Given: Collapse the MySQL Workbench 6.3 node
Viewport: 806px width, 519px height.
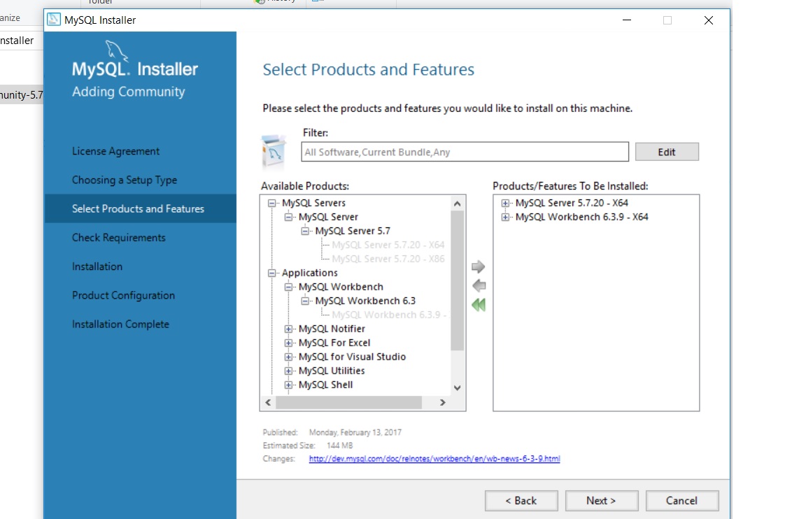Looking at the screenshot, I should coord(305,301).
